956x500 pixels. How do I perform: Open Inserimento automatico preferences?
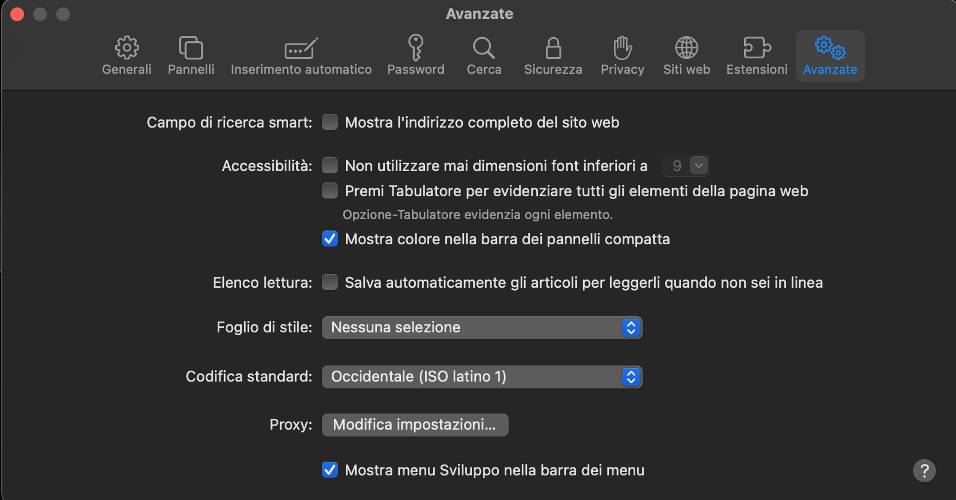(301, 54)
